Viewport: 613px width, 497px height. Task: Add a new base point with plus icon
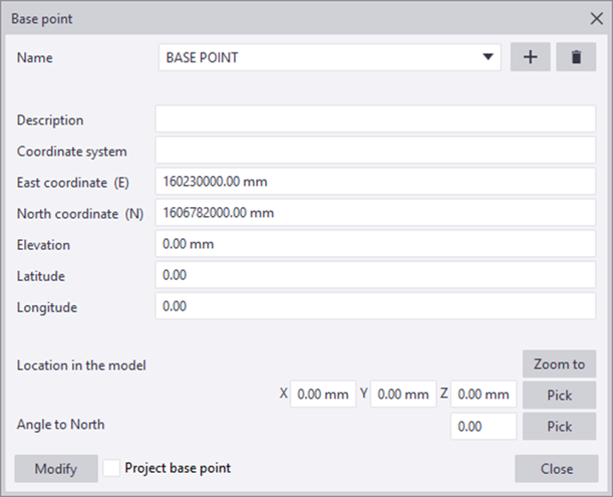pos(530,57)
